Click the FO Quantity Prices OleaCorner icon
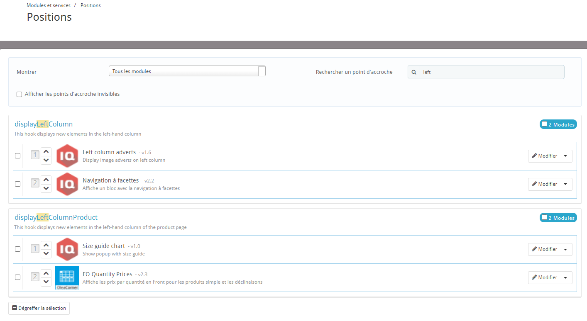 click(x=67, y=277)
